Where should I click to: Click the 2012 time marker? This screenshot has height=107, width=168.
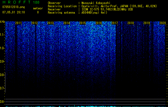(x=34, y=23)
